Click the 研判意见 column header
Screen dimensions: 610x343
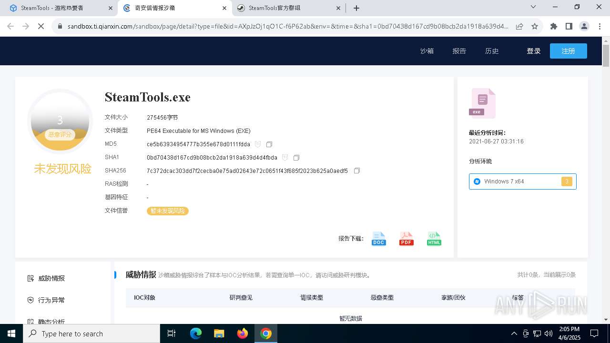coord(241,298)
